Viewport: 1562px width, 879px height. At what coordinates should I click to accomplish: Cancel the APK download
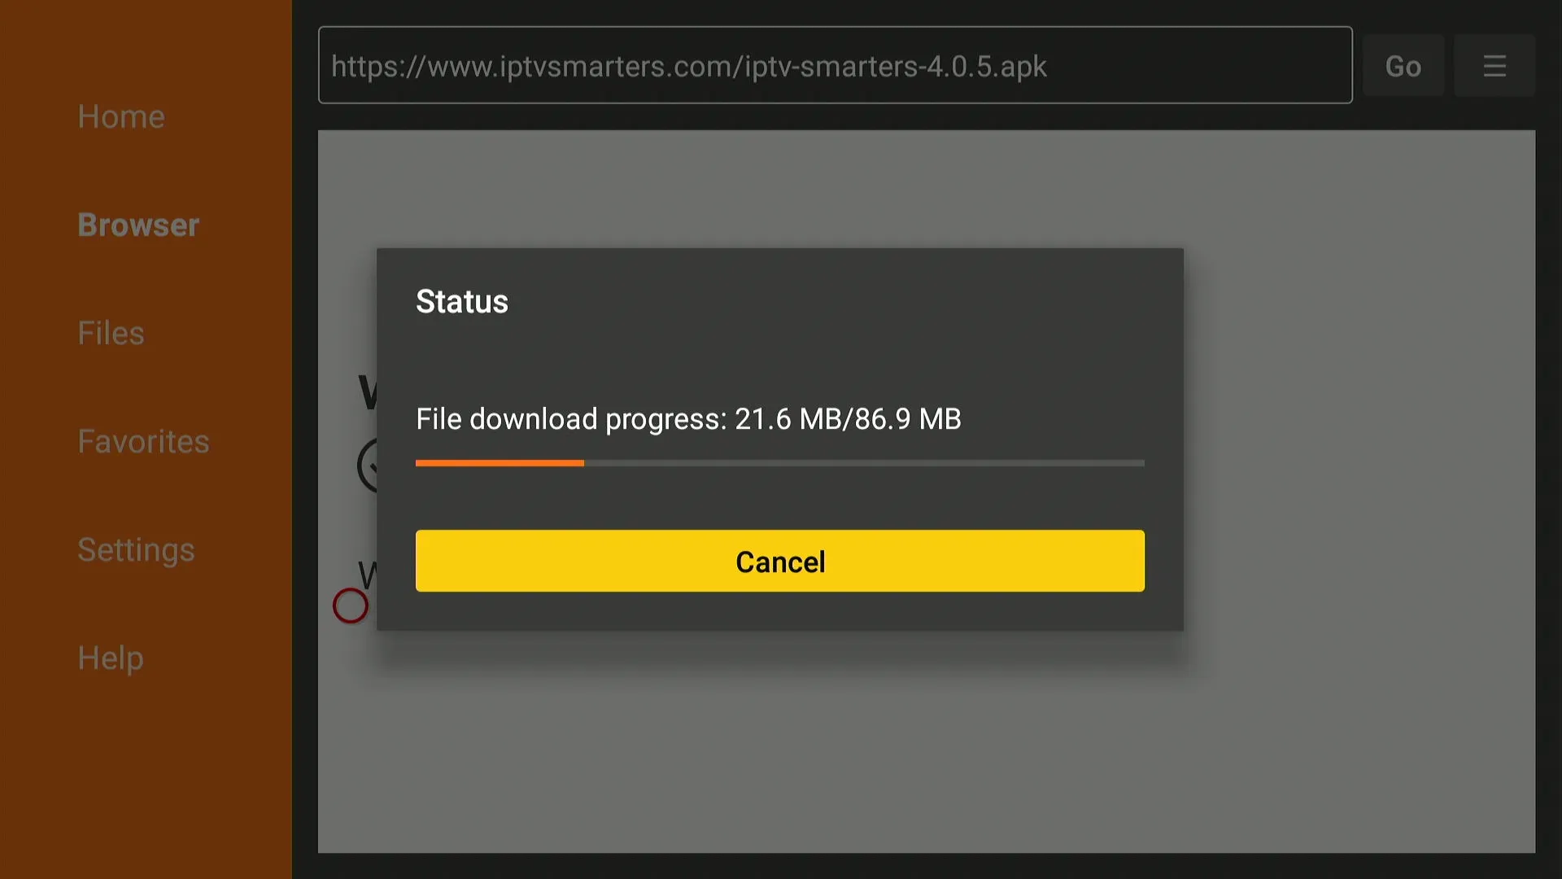(779, 561)
